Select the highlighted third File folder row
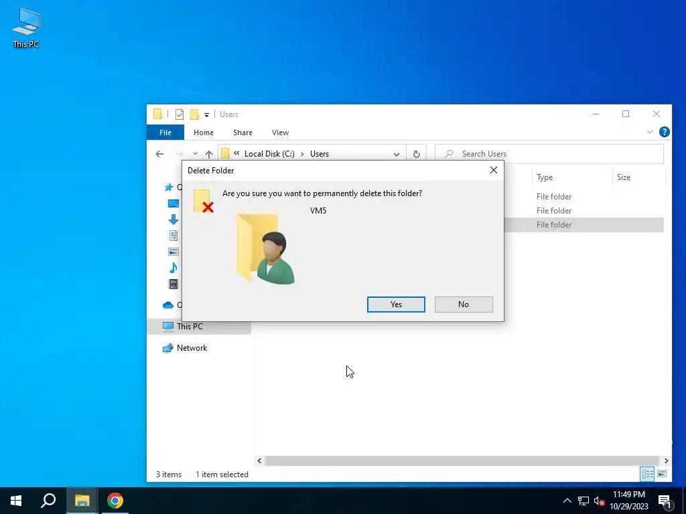The image size is (686, 514). pos(584,225)
